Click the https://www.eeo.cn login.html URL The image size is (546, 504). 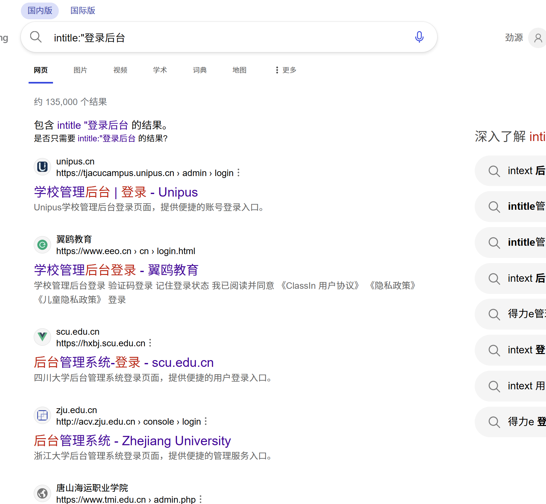[126, 251]
